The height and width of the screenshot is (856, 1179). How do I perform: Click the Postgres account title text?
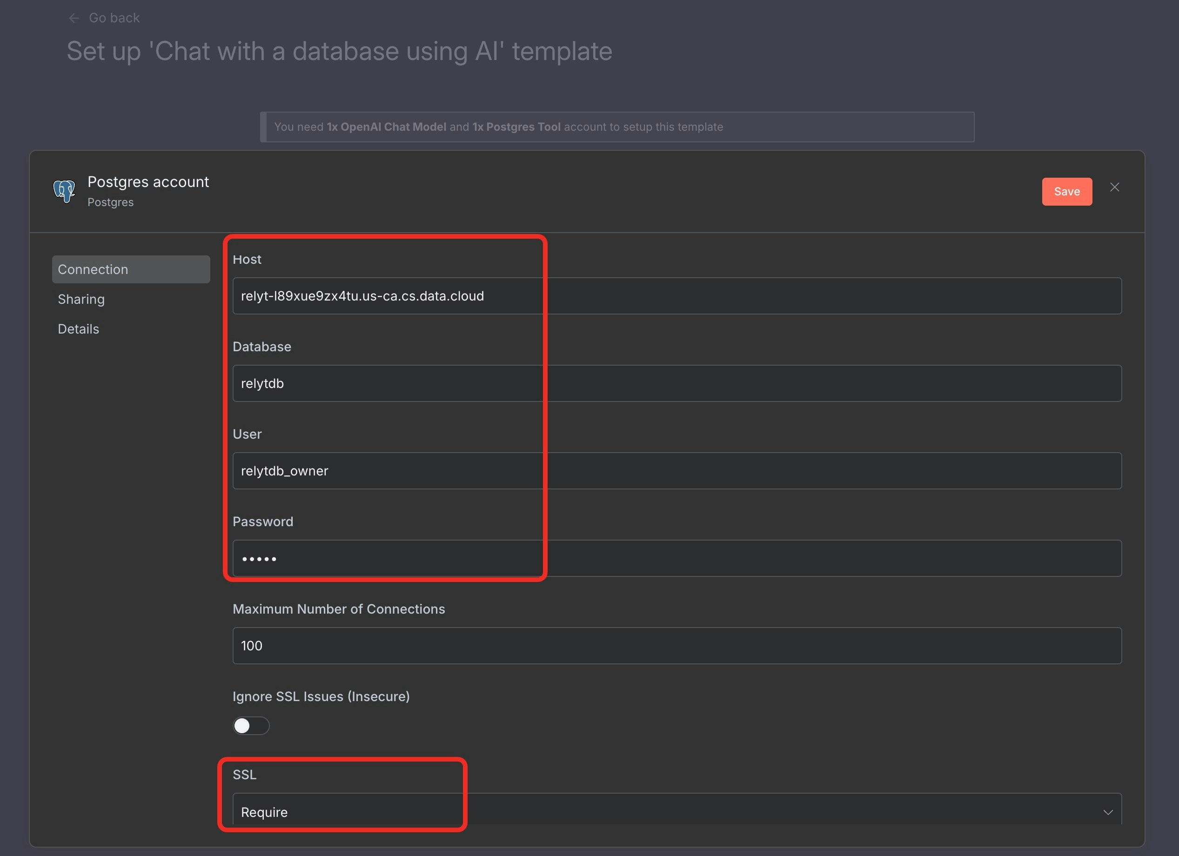148,181
